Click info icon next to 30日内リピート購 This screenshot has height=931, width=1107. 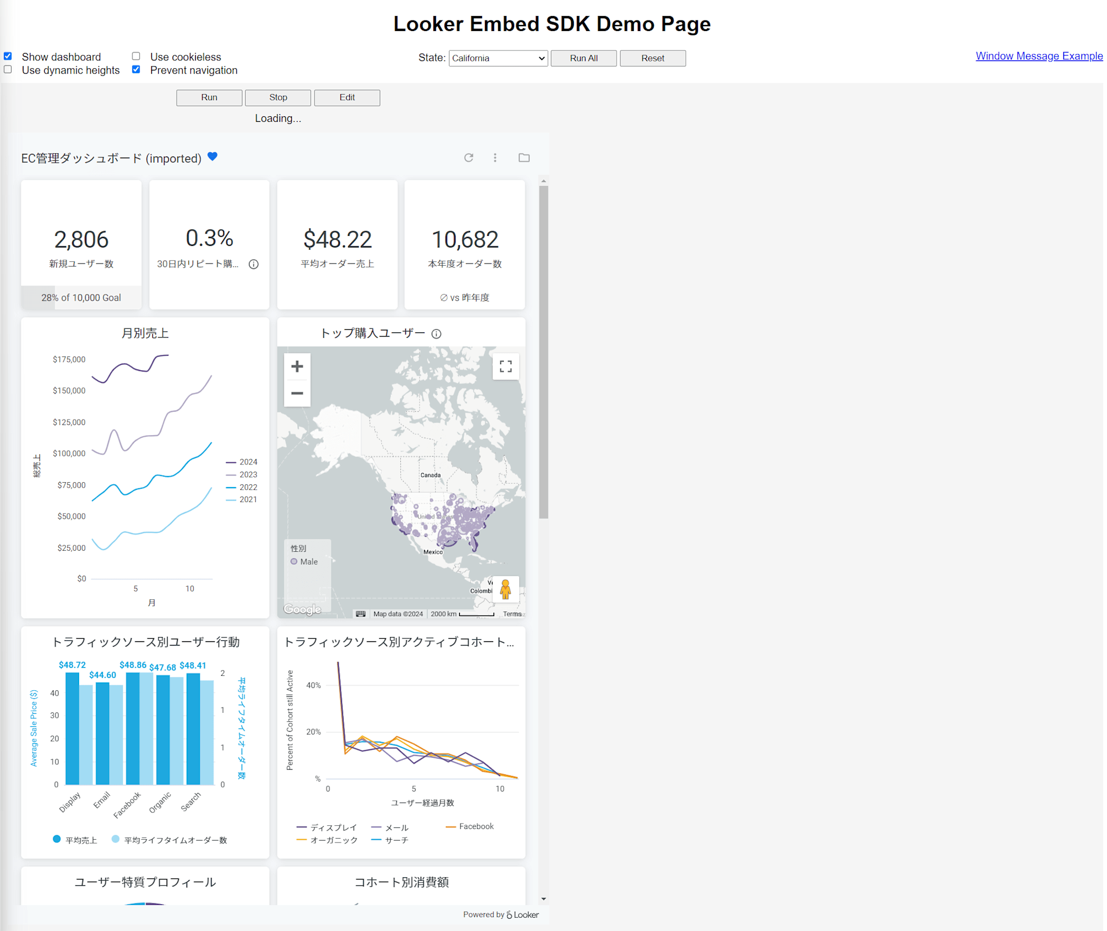tap(254, 265)
